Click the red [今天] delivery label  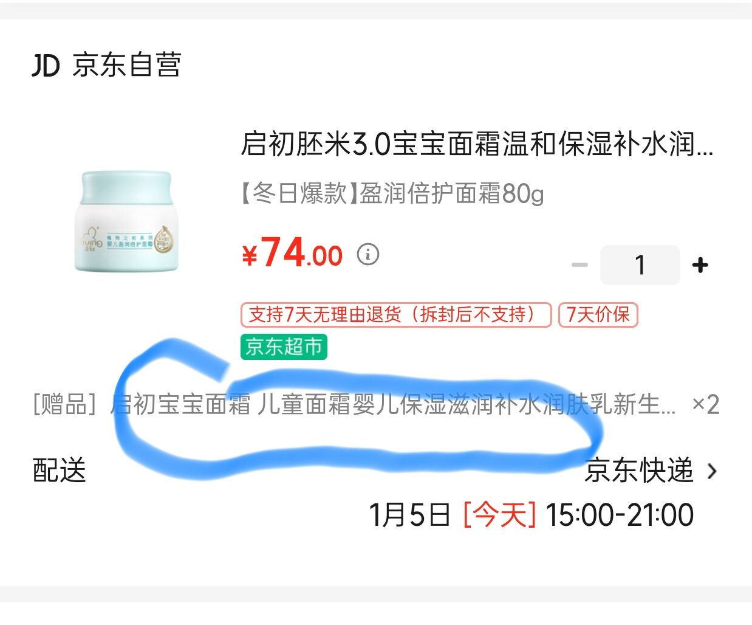pyautogui.click(x=499, y=515)
